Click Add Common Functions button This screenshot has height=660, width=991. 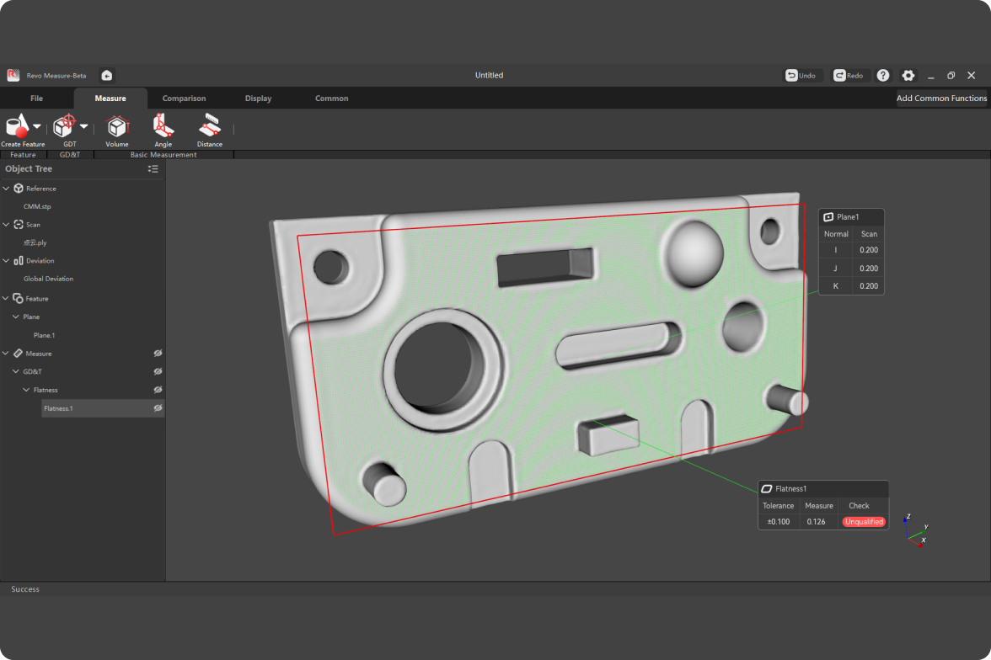[941, 98]
